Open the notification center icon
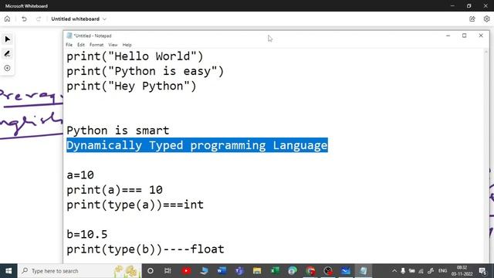Screen dimensions: 494x278 pos(482,271)
